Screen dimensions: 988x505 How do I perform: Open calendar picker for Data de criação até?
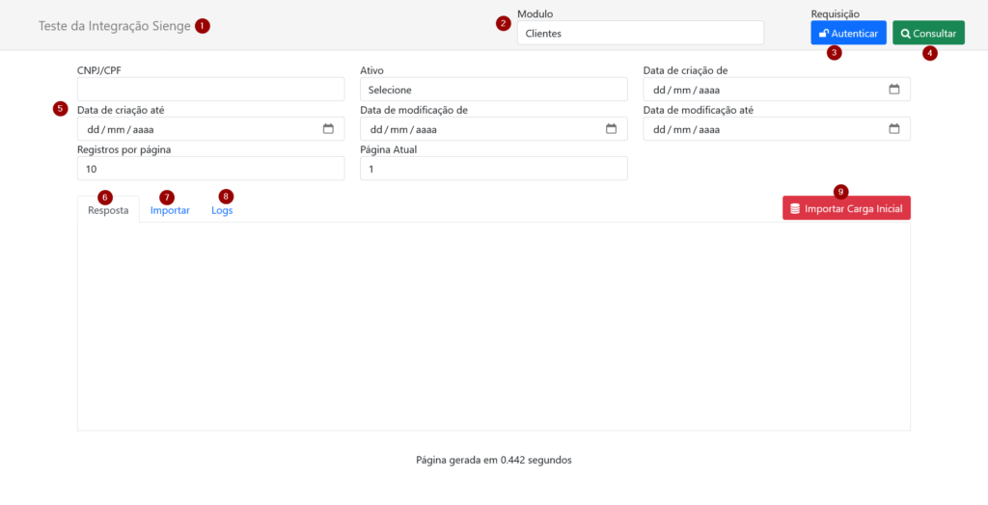click(x=328, y=129)
